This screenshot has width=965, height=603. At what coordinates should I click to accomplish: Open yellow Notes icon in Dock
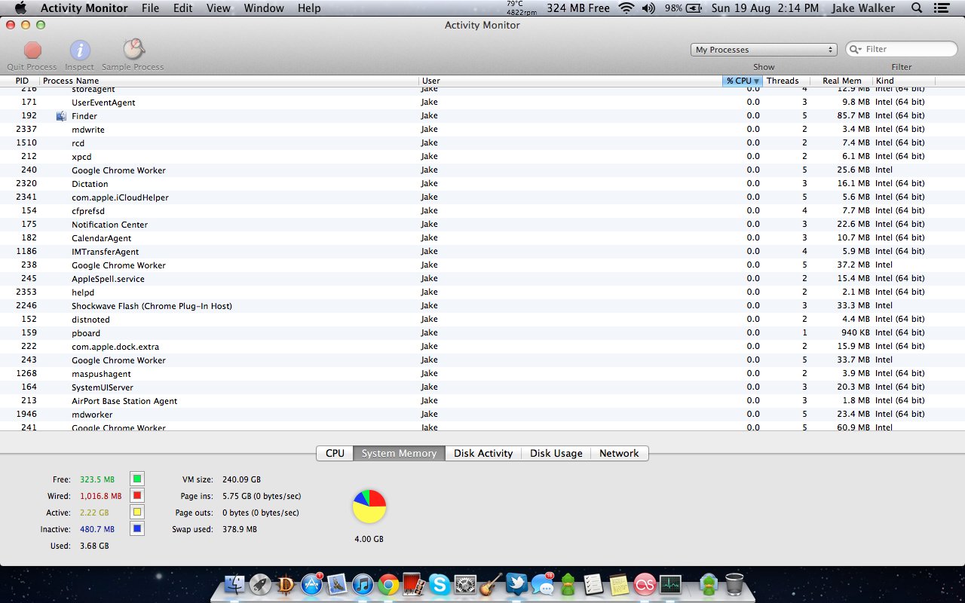coord(619,583)
